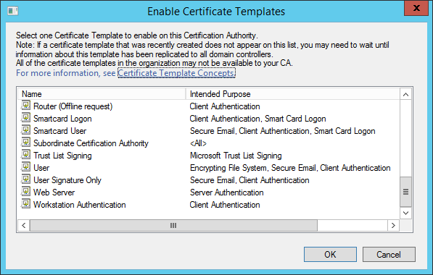Click the vertical scrollbar up arrow
Screen dimensions: 433x275
[x=405, y=95]
